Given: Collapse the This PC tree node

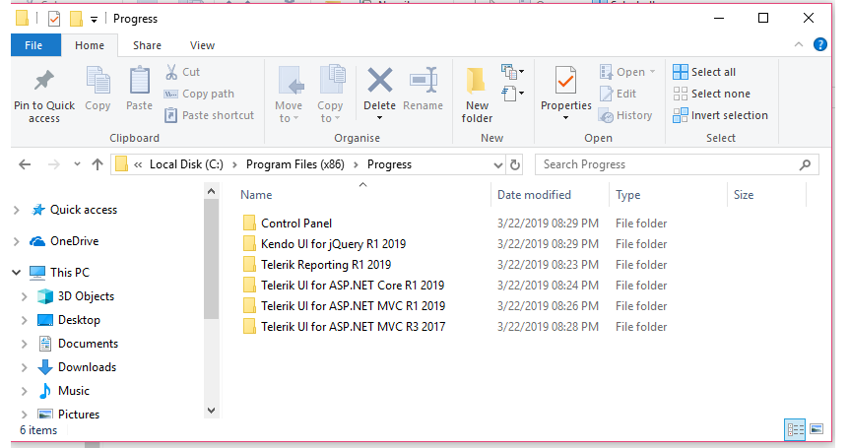Looking at the screenshot, I should click(x=16, y=273).
